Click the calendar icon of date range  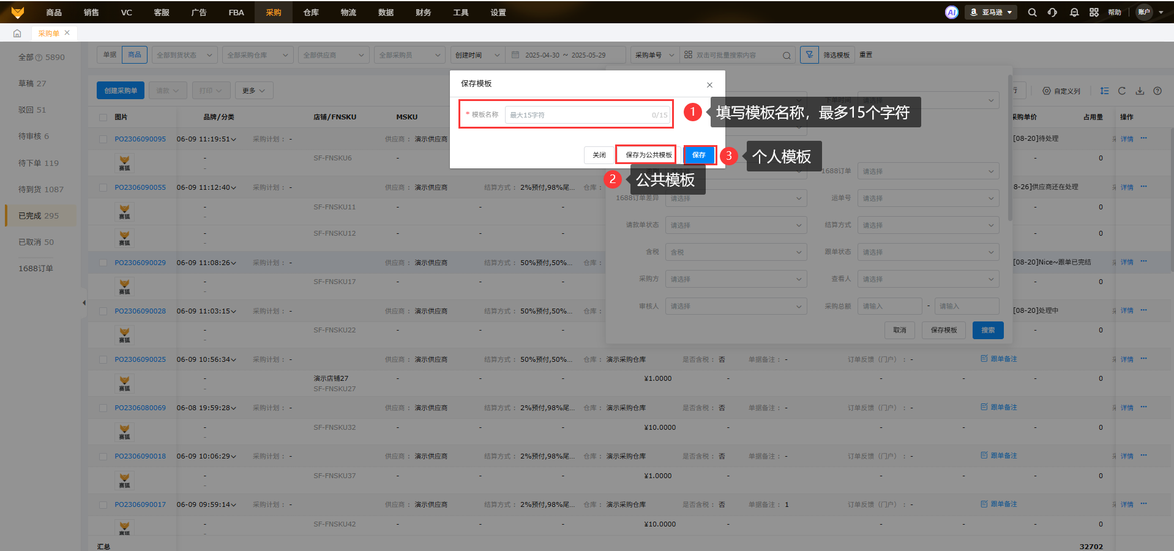coord(515,55)
